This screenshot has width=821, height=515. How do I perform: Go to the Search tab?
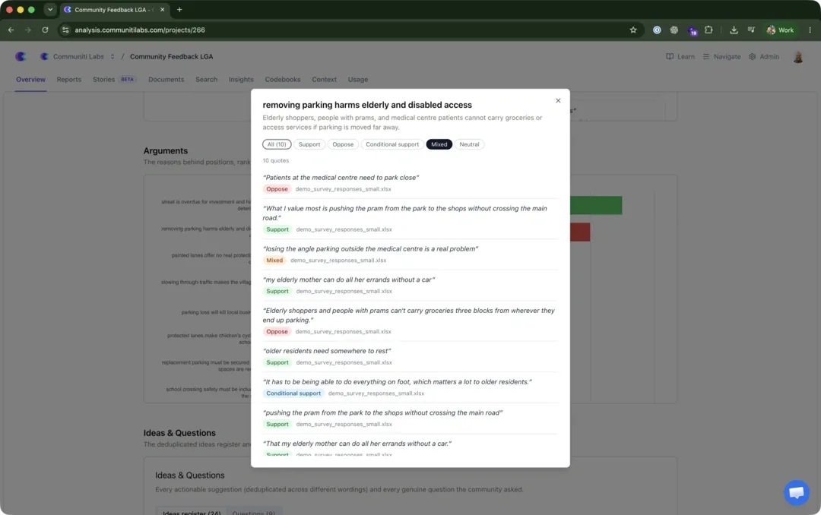pos(206,80)
